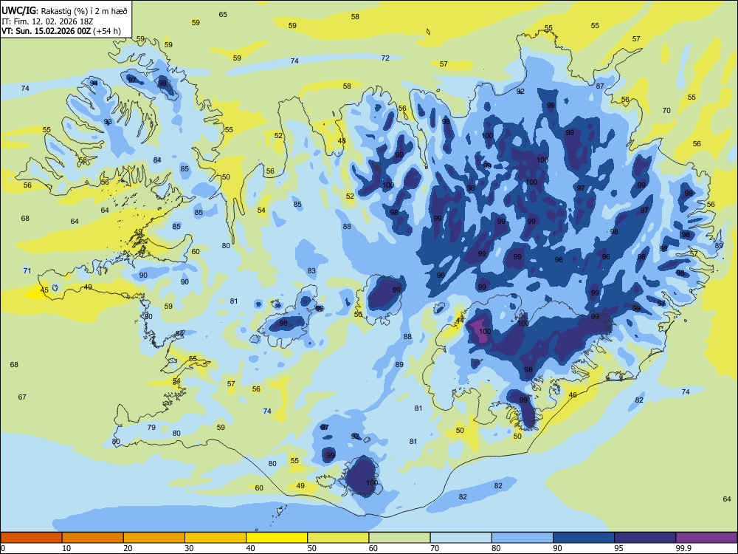
Task: Click the '72' humidity value on map
Action: pos(385,58)
